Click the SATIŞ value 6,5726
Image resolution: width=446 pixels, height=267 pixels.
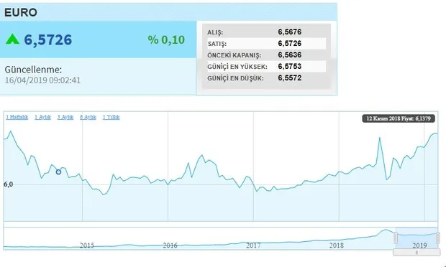click(290, 43)
